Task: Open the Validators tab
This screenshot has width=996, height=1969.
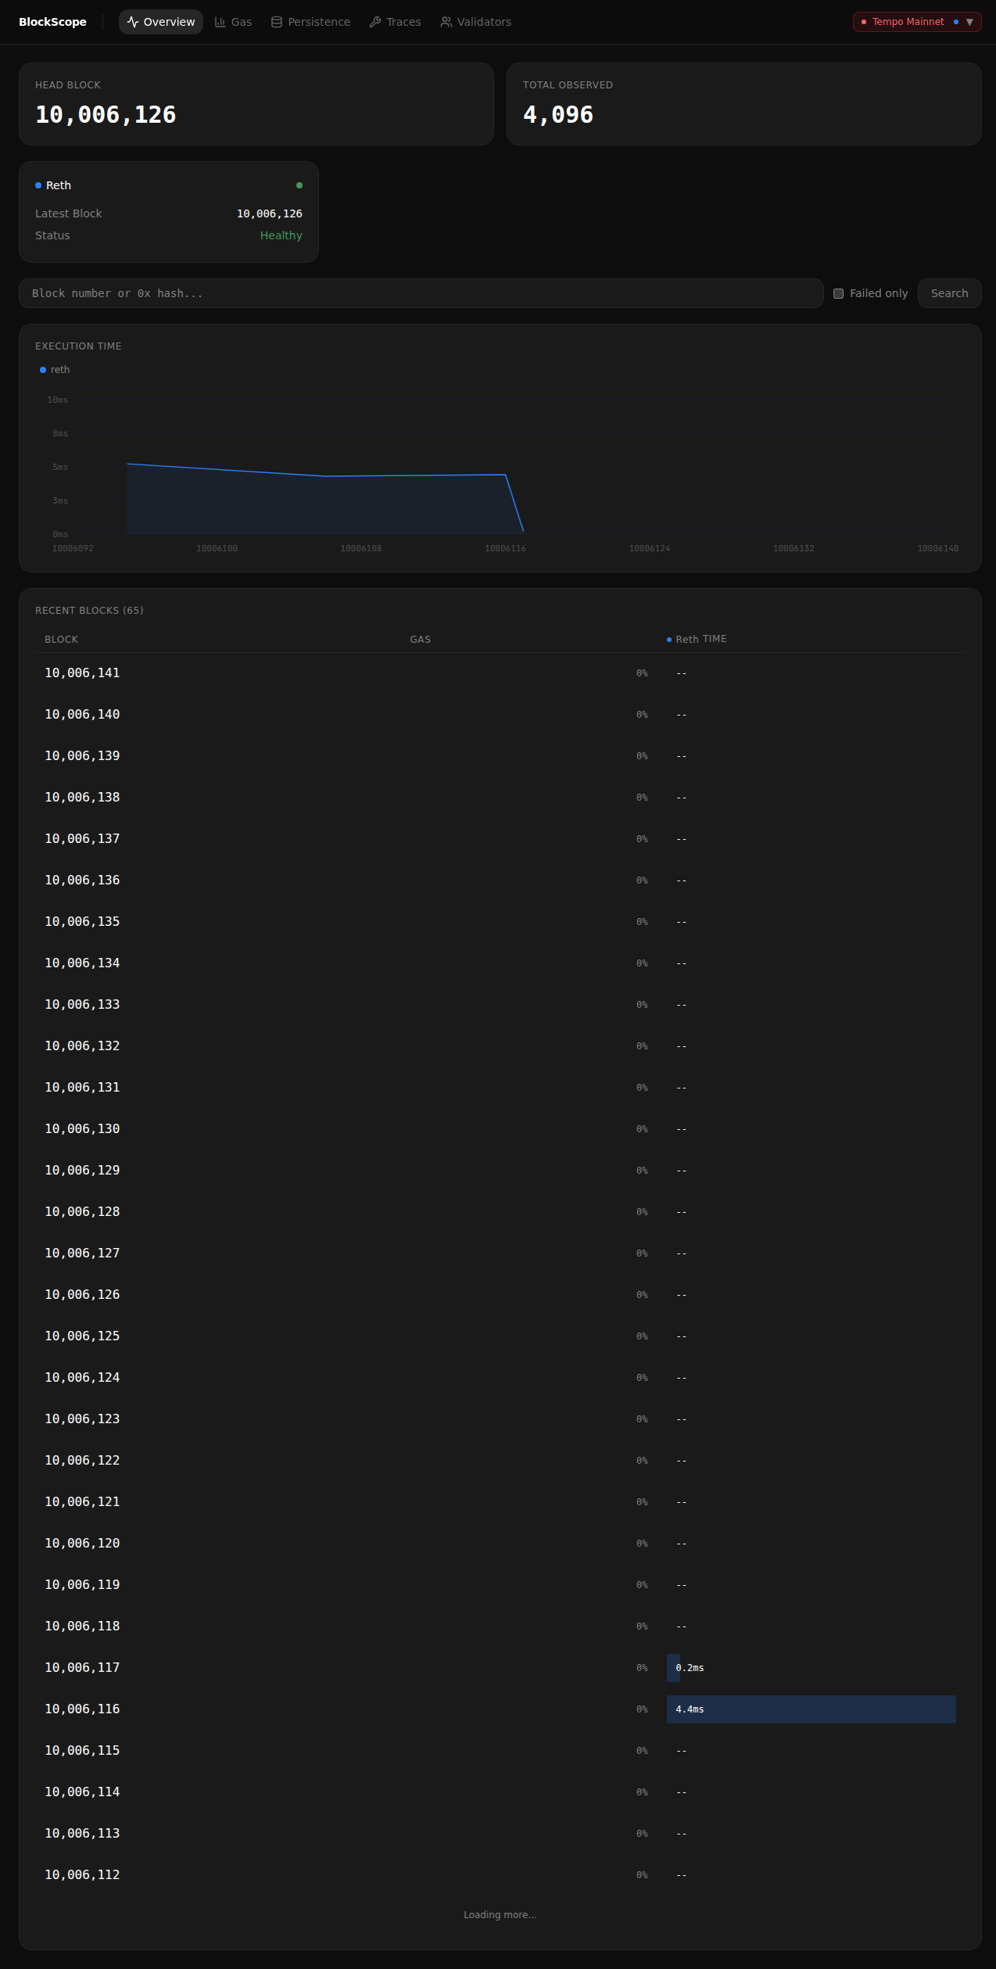Action: tap(475, 22)
